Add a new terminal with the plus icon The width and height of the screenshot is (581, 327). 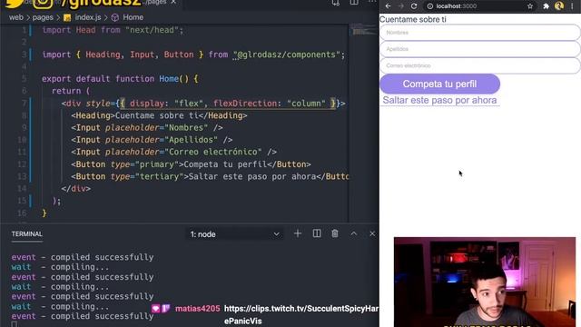(297, 233)
